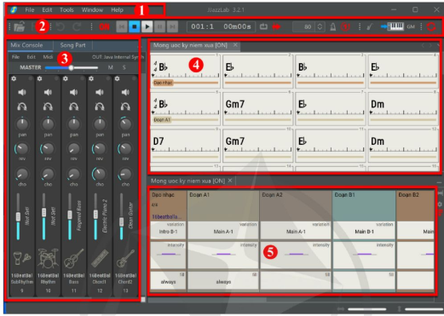Open the Mix Console Midi menu

[48, 57]
